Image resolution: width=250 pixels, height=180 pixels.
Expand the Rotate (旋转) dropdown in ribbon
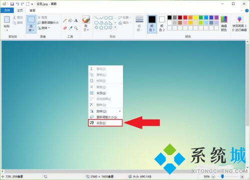point(44,28)
